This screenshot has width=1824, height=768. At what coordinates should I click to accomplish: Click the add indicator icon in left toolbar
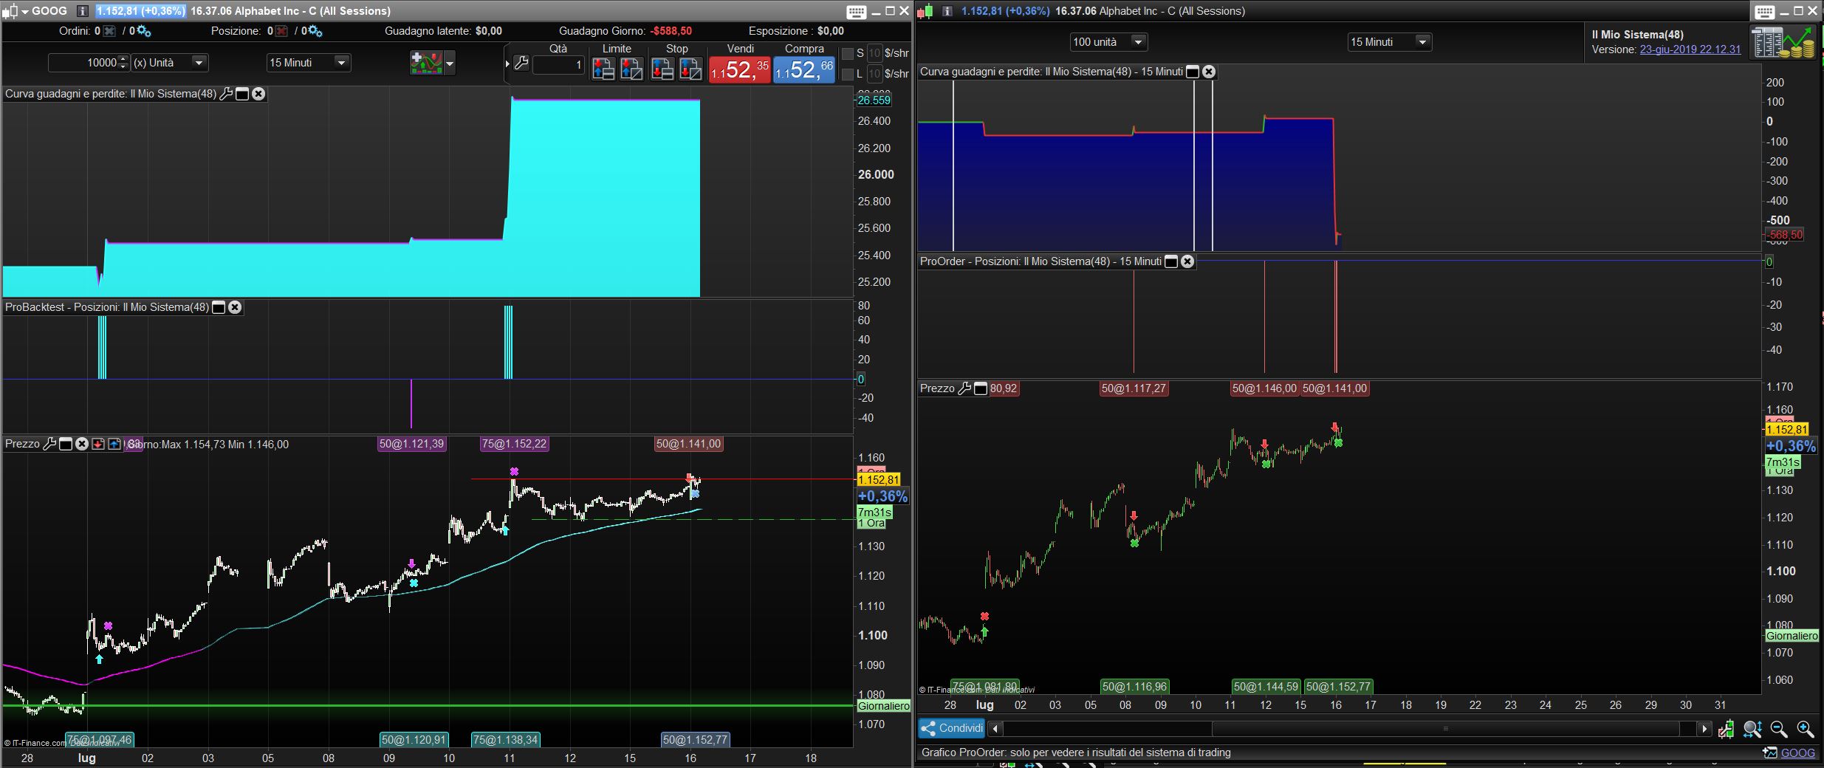(426, 64)
